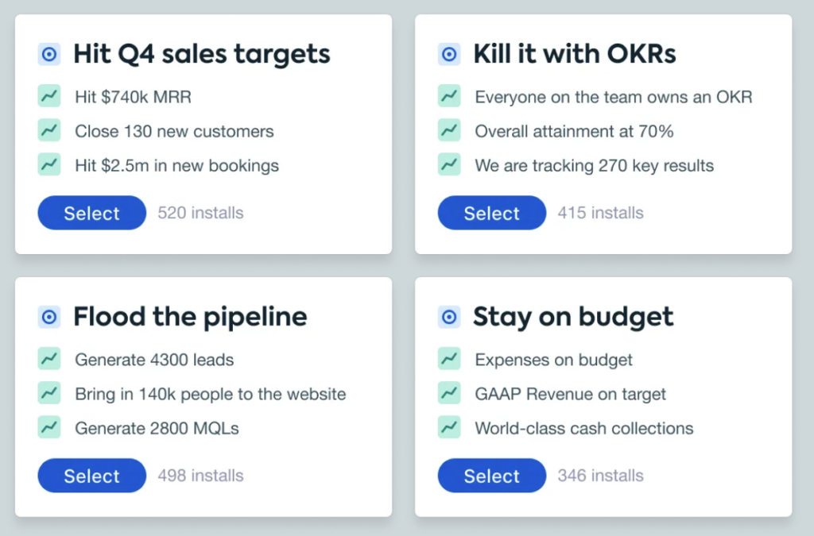Click the target icon beside Flood the pipeline

(x=49, y=317)
